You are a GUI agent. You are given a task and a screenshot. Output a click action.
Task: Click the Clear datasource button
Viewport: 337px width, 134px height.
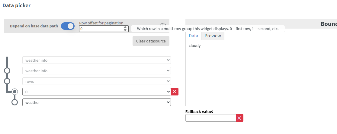click(x=151, y=41)
